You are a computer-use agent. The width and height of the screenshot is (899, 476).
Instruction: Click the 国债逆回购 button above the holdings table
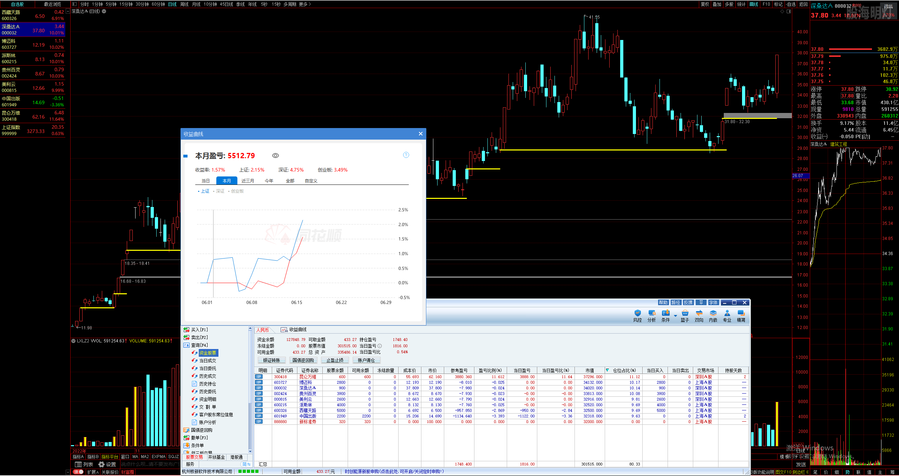[303, 360]
